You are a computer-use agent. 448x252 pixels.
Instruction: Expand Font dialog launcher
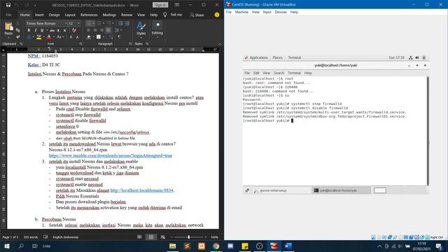tap(80, 44)
